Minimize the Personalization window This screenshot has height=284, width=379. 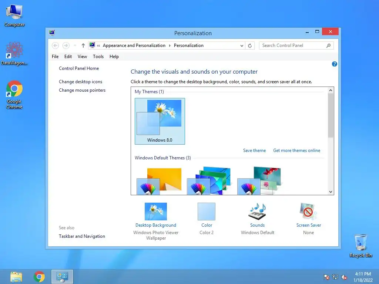307,32
